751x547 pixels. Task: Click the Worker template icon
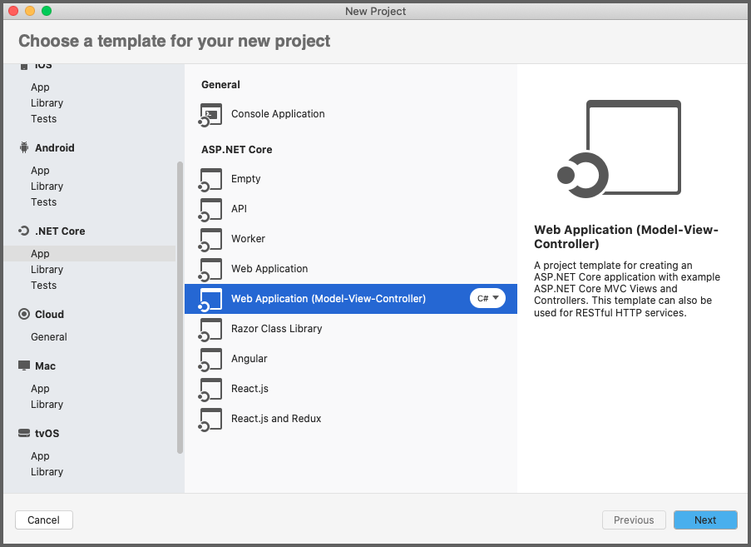click(x=210, y=240)
